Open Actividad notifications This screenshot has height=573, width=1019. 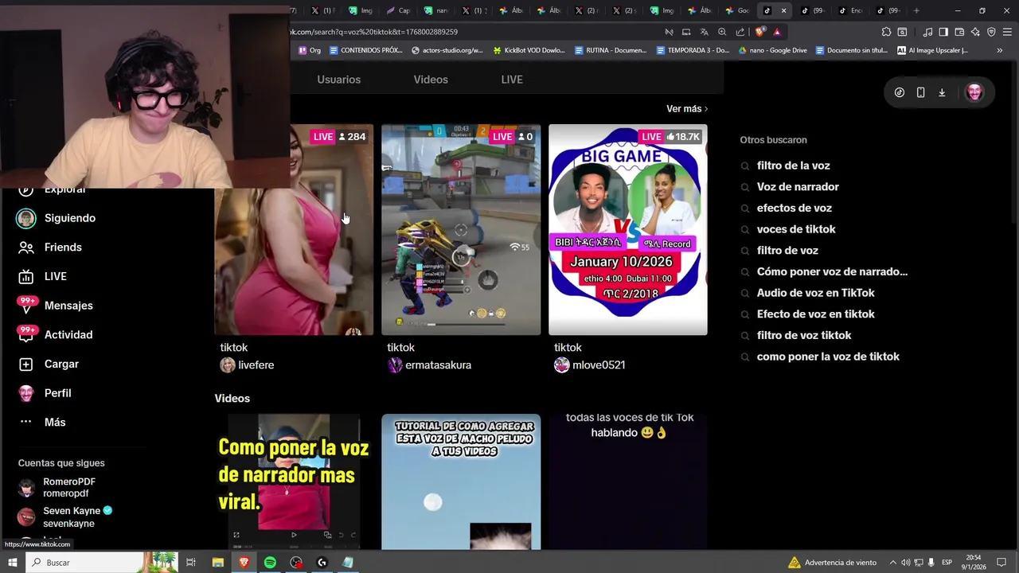[55, 335]
